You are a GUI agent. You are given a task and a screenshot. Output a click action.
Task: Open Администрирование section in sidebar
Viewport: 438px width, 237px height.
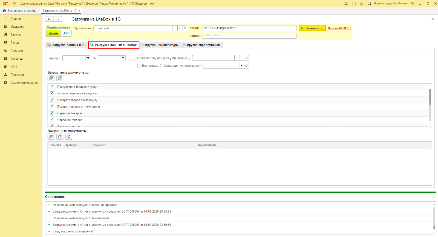(x=24, y=83)
